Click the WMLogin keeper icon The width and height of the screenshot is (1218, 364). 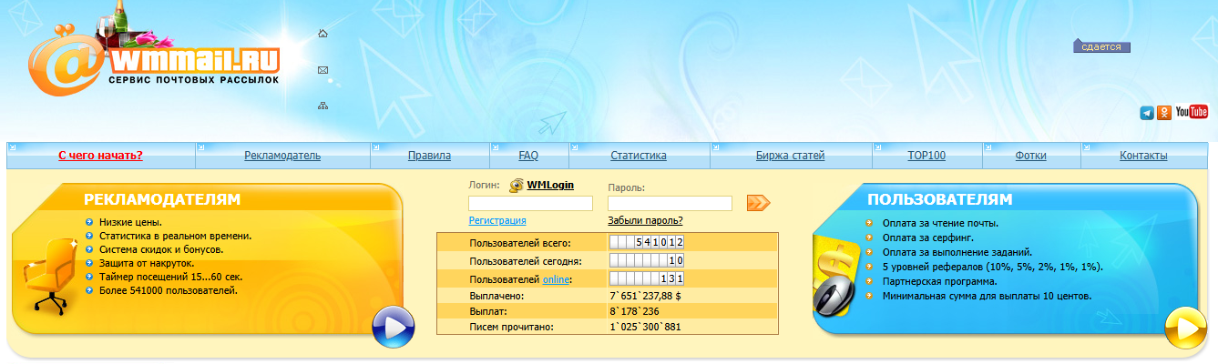pos(517,185)
